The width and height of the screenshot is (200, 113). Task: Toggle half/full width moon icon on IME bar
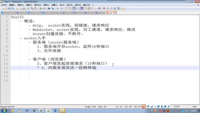tap(152, 106)
